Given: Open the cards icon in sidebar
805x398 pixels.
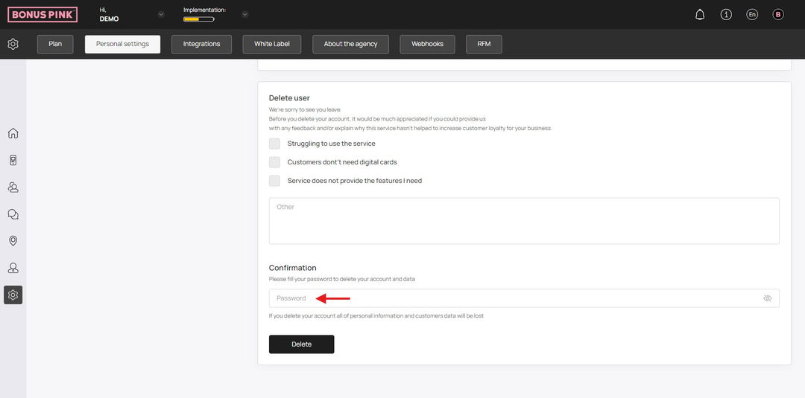Looking at the screenshot, I should click(13, 161).
